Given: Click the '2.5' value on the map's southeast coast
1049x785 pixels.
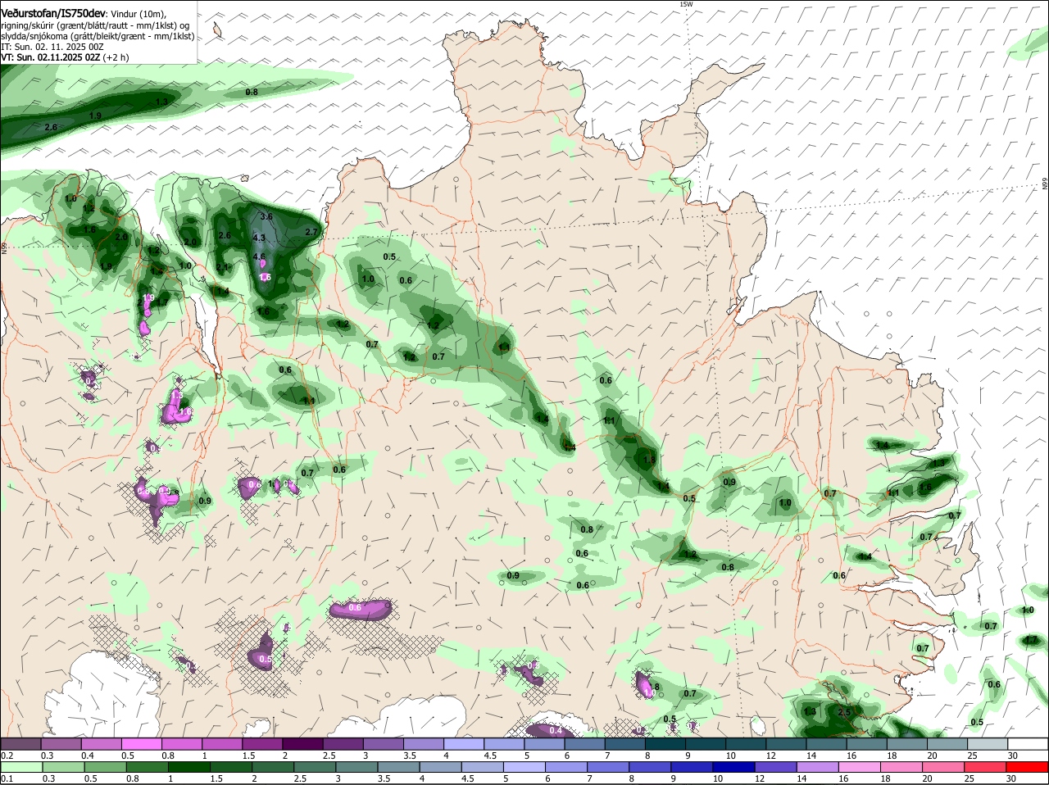Looking at the screenshot, I should point(844,712).
